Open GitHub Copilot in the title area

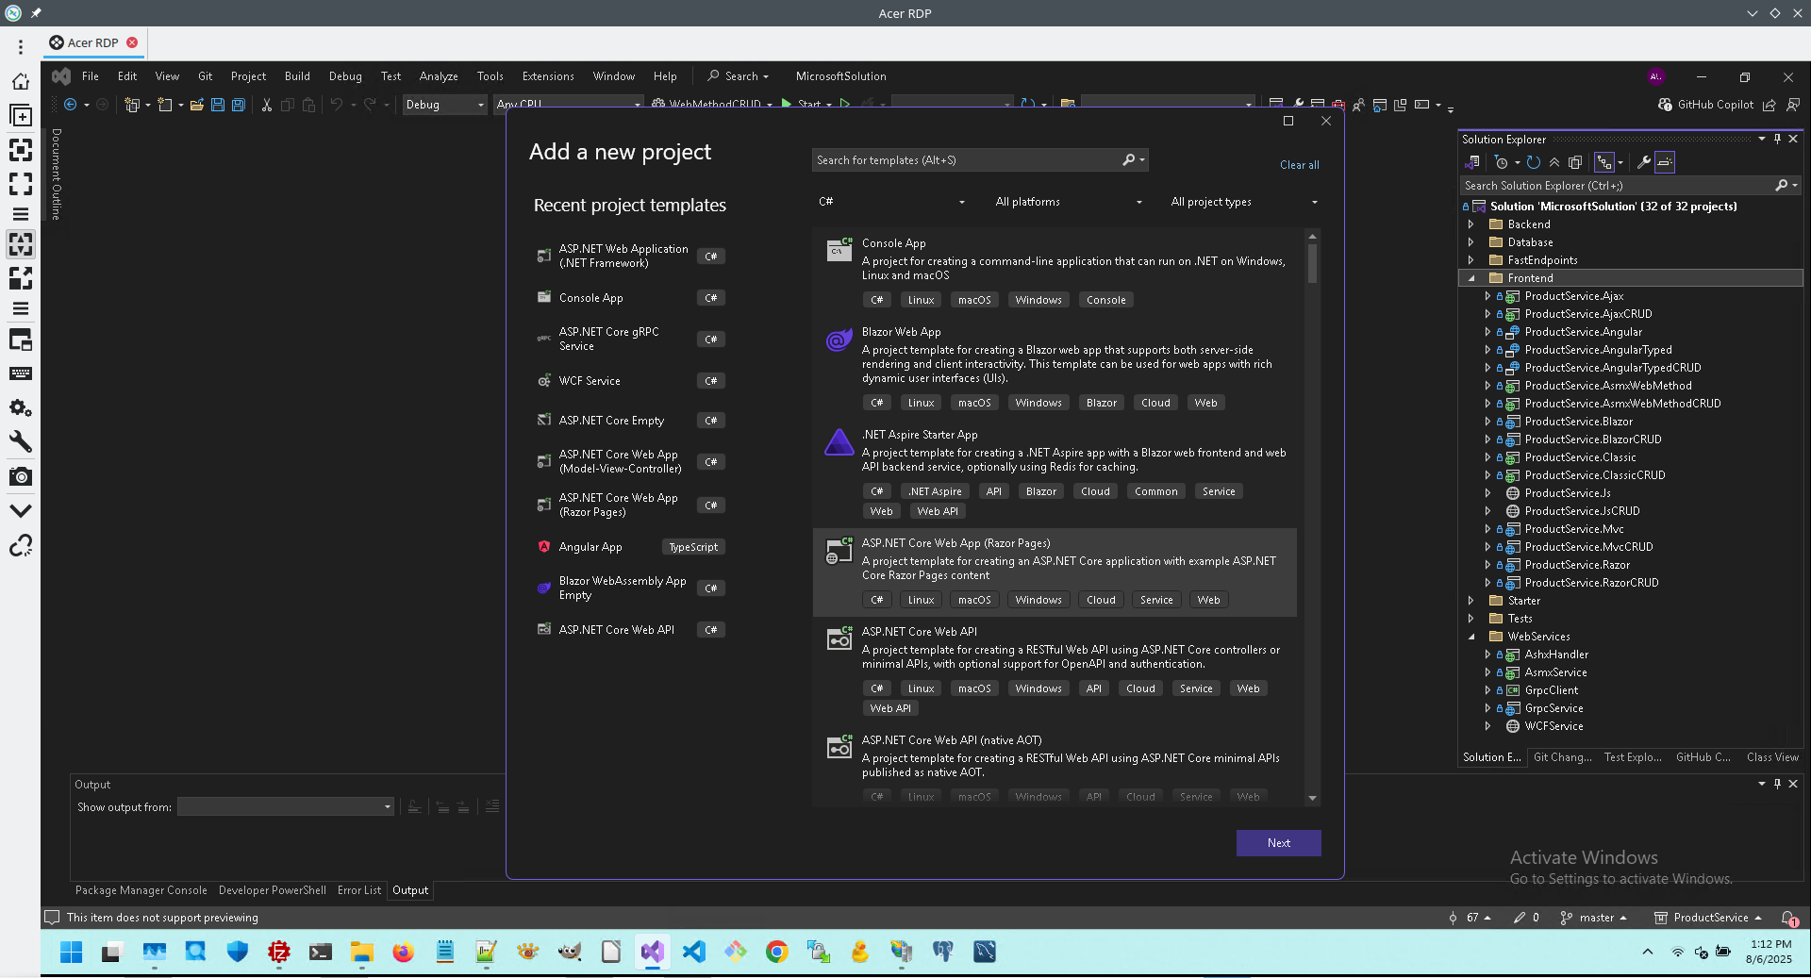[x=1706, y=105]
